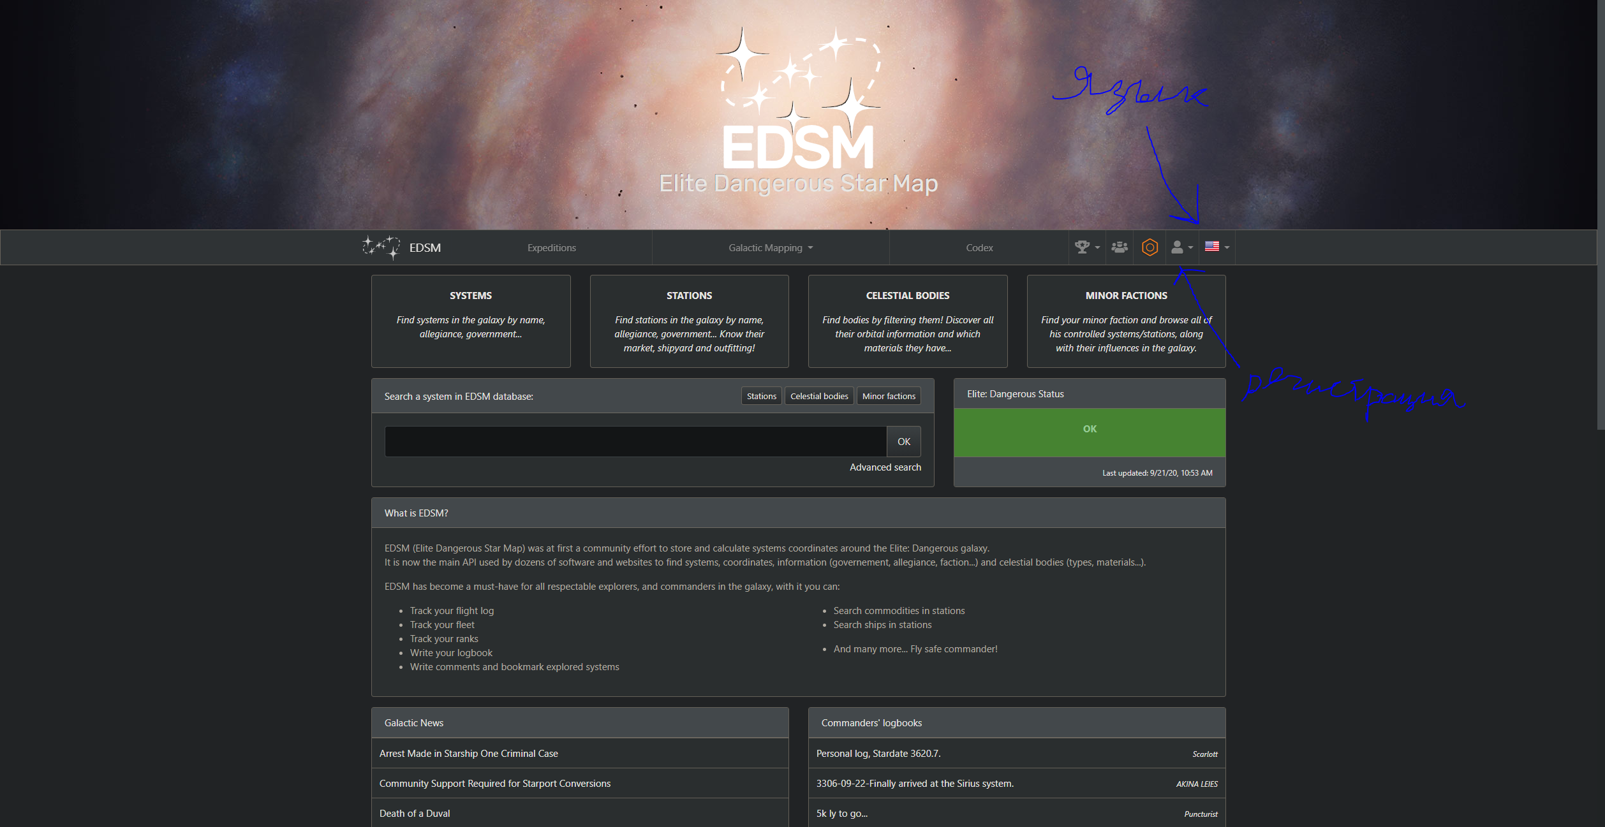Image resolution: width=1605 pixels, height=827 pixels.
Task: Open the user account dropdown
Action: click(x=1181, y=247)
